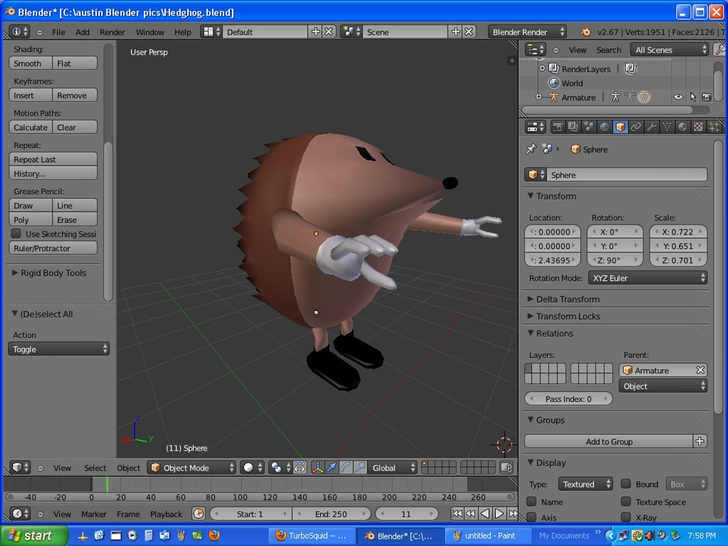Check the Bound display checkbox
Screen dimensions: 728x546
[626, 484]
